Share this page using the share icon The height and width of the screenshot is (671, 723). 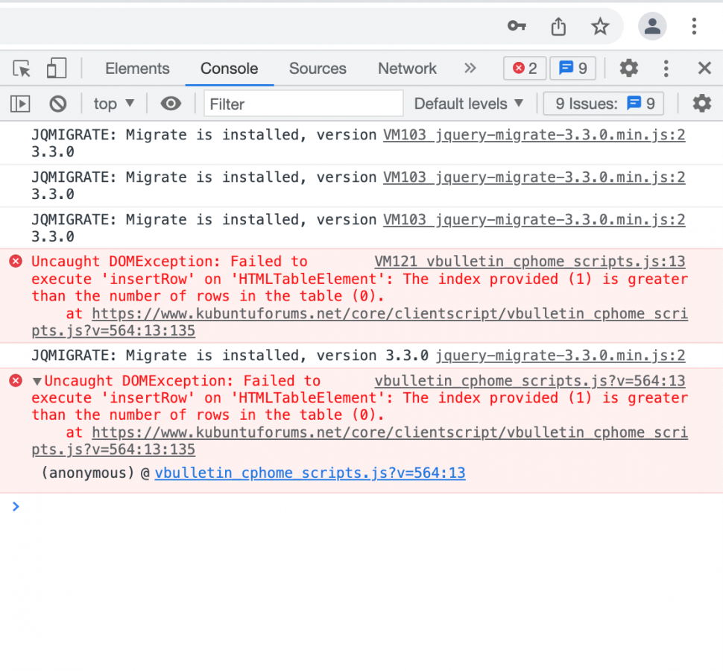pos(558,26)
